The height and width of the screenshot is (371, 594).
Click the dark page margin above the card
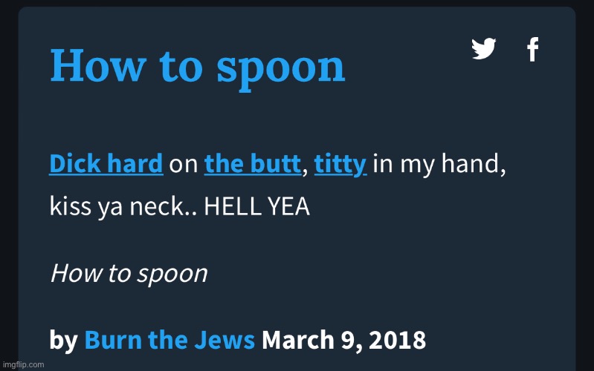click(297, 3)
